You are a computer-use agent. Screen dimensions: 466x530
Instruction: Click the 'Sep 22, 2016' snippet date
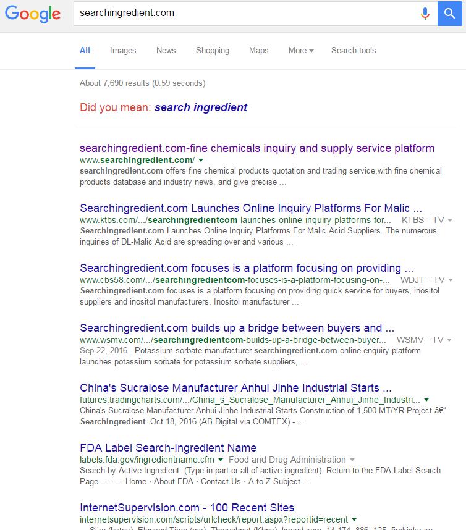click(x=103, y=350)
